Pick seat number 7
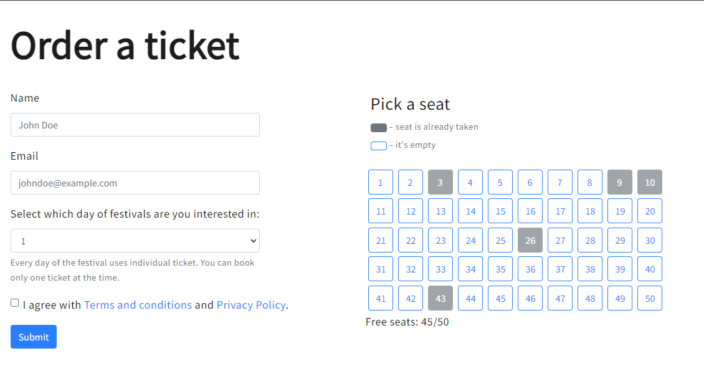Image resolution: width=704 pixels, height=381 pixels. click(x=560, y=182)
